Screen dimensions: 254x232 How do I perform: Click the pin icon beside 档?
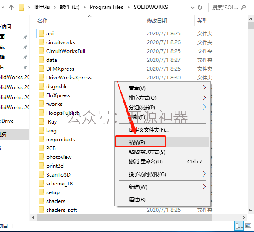[x=25, y=57]
